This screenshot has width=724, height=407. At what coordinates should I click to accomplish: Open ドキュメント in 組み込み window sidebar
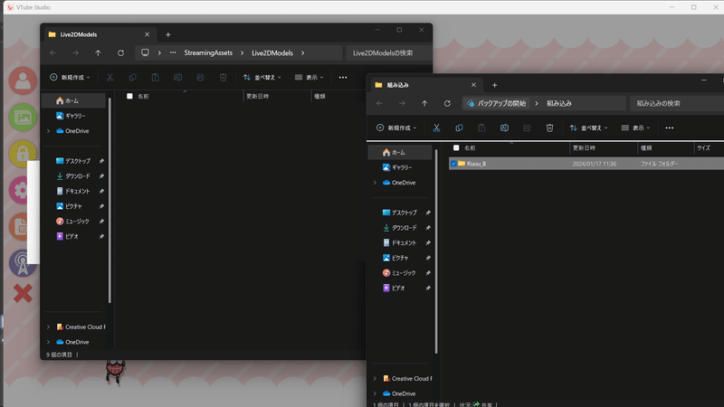(401, 242)
